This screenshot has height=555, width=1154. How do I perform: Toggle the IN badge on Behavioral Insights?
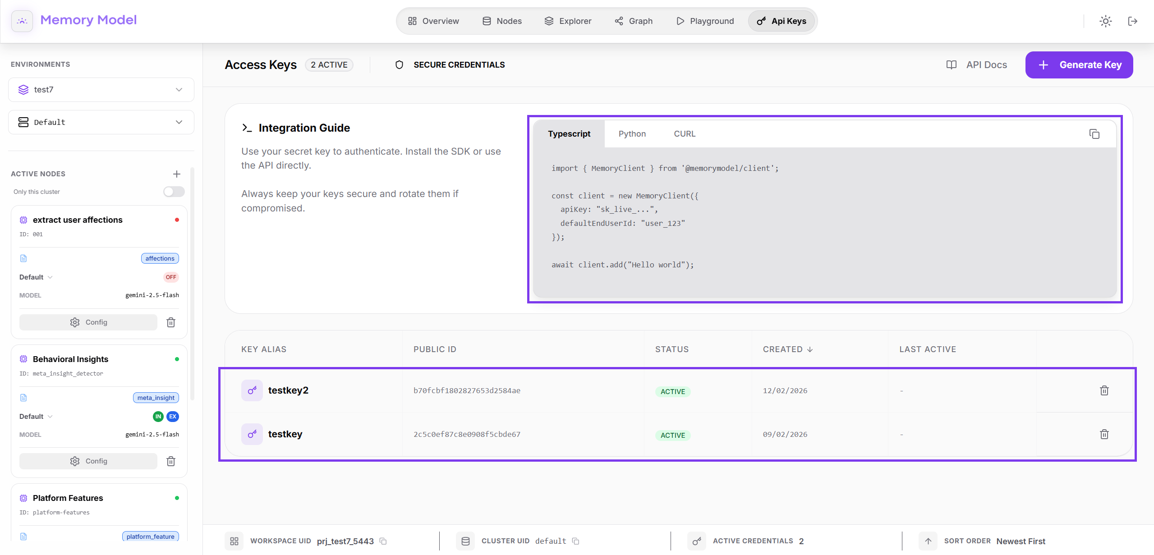coord(158,417)
